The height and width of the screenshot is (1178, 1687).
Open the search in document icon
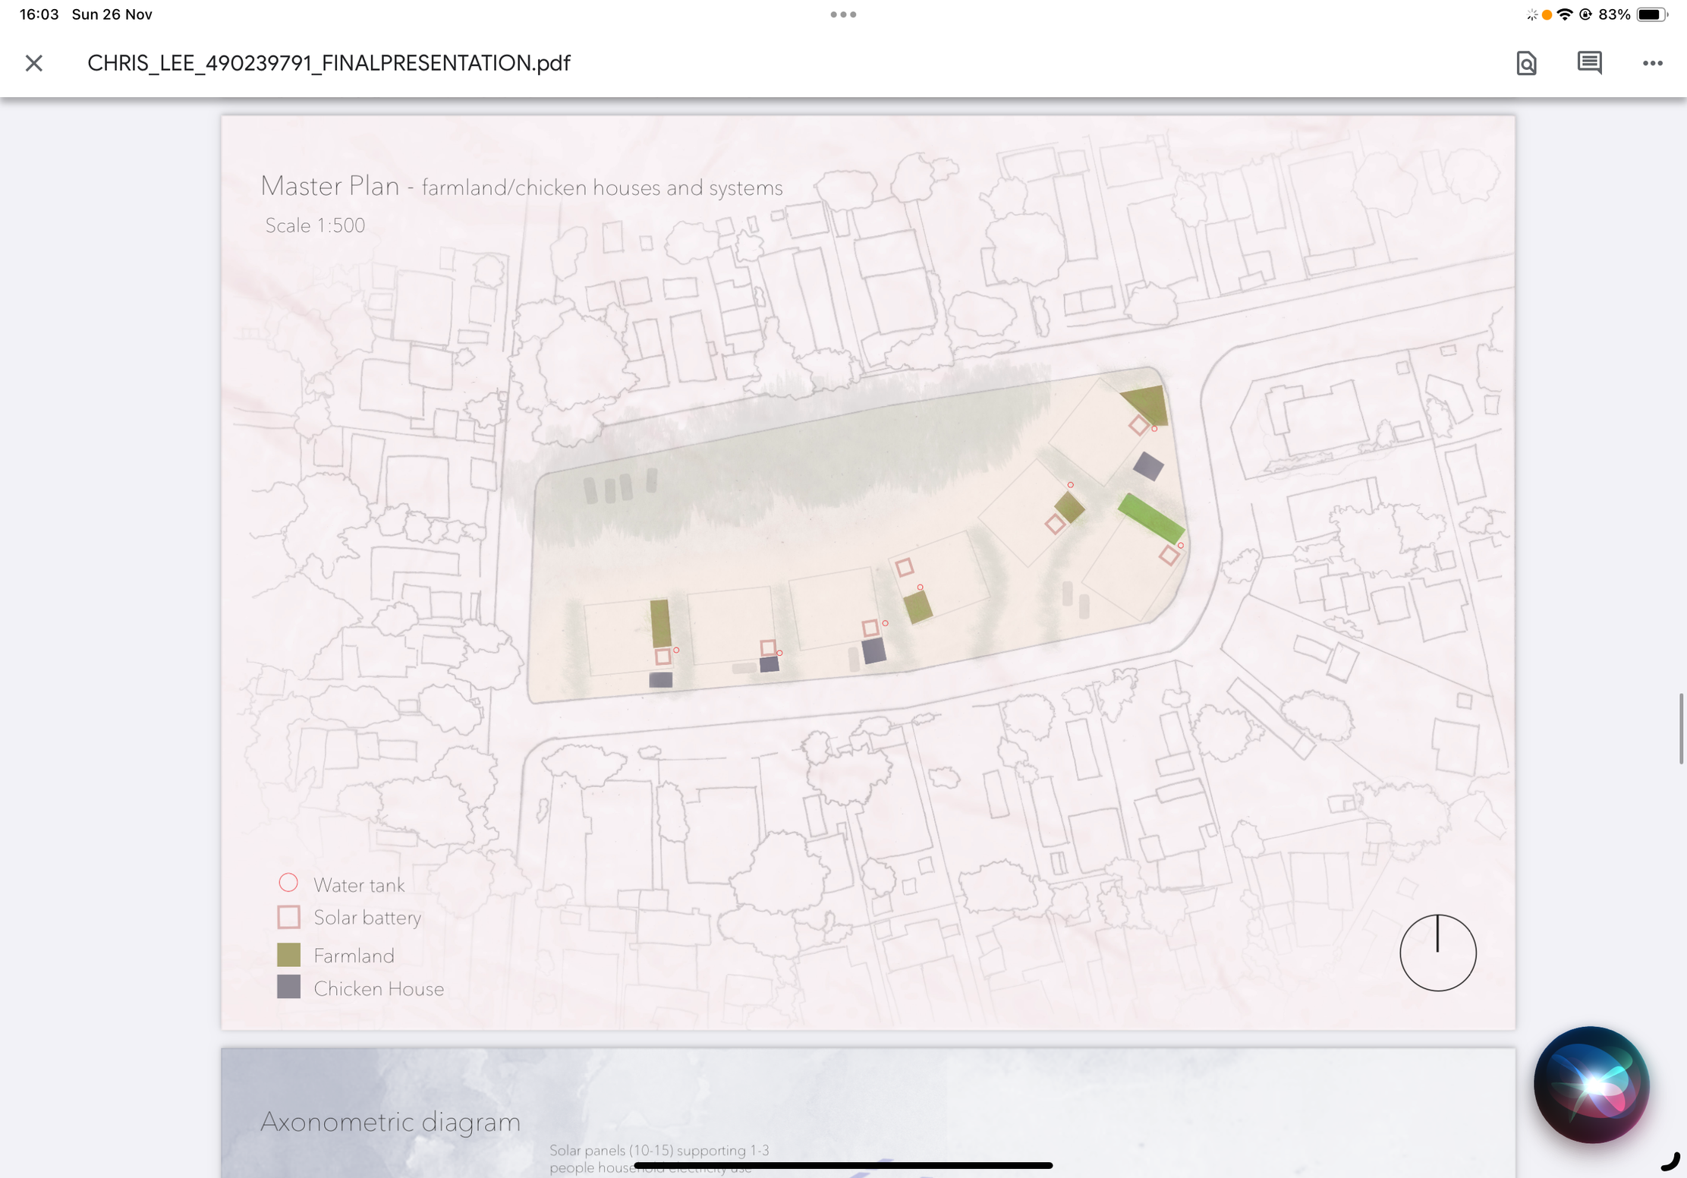(1526, 63)
